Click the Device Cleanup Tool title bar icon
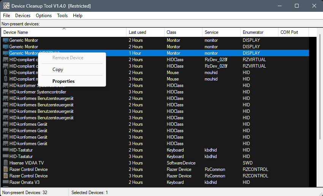Image resolution: width=323 pixels, height=196 pixels. pyautogui.click(x=6, y=6)
